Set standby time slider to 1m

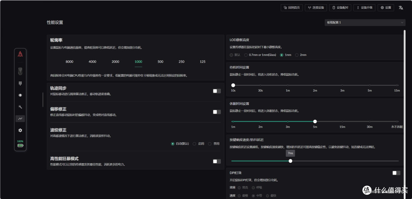coord(288,85)
